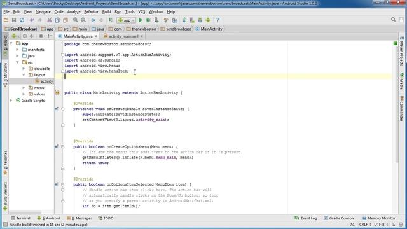
Task: Open the Messages tool window
Action: 79,218
